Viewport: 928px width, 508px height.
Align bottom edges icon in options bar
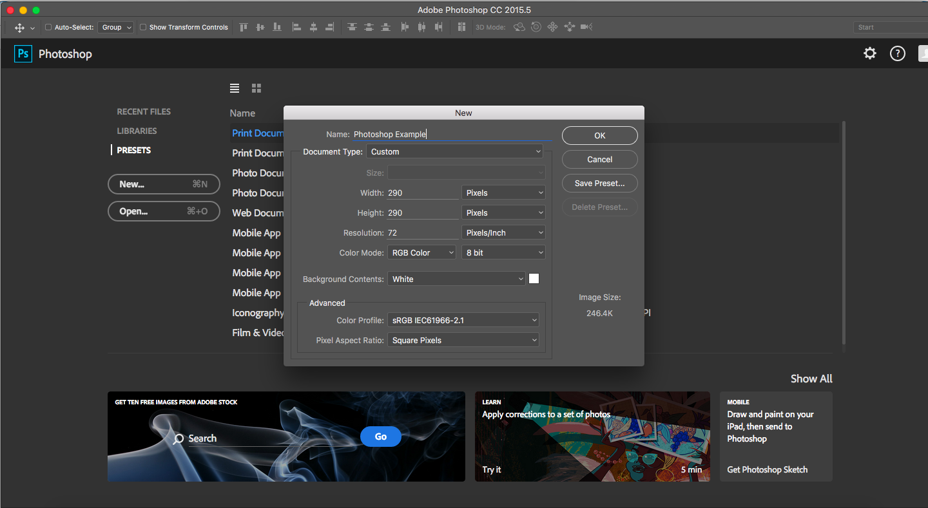click(x=277, y=27)
